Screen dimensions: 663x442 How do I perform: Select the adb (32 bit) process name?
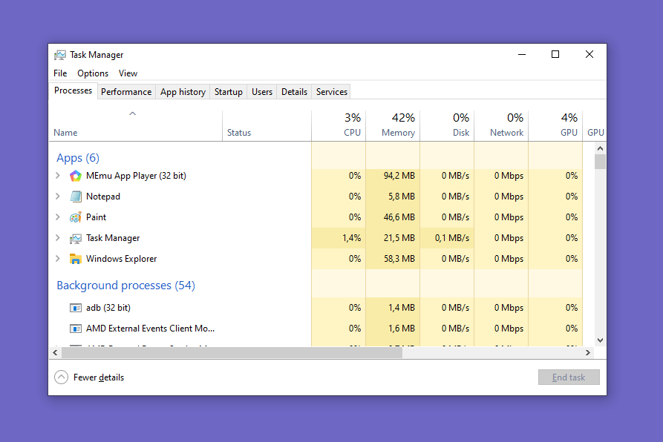point(108,308)
